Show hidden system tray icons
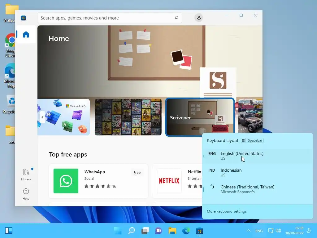 (x=249, y=231)
